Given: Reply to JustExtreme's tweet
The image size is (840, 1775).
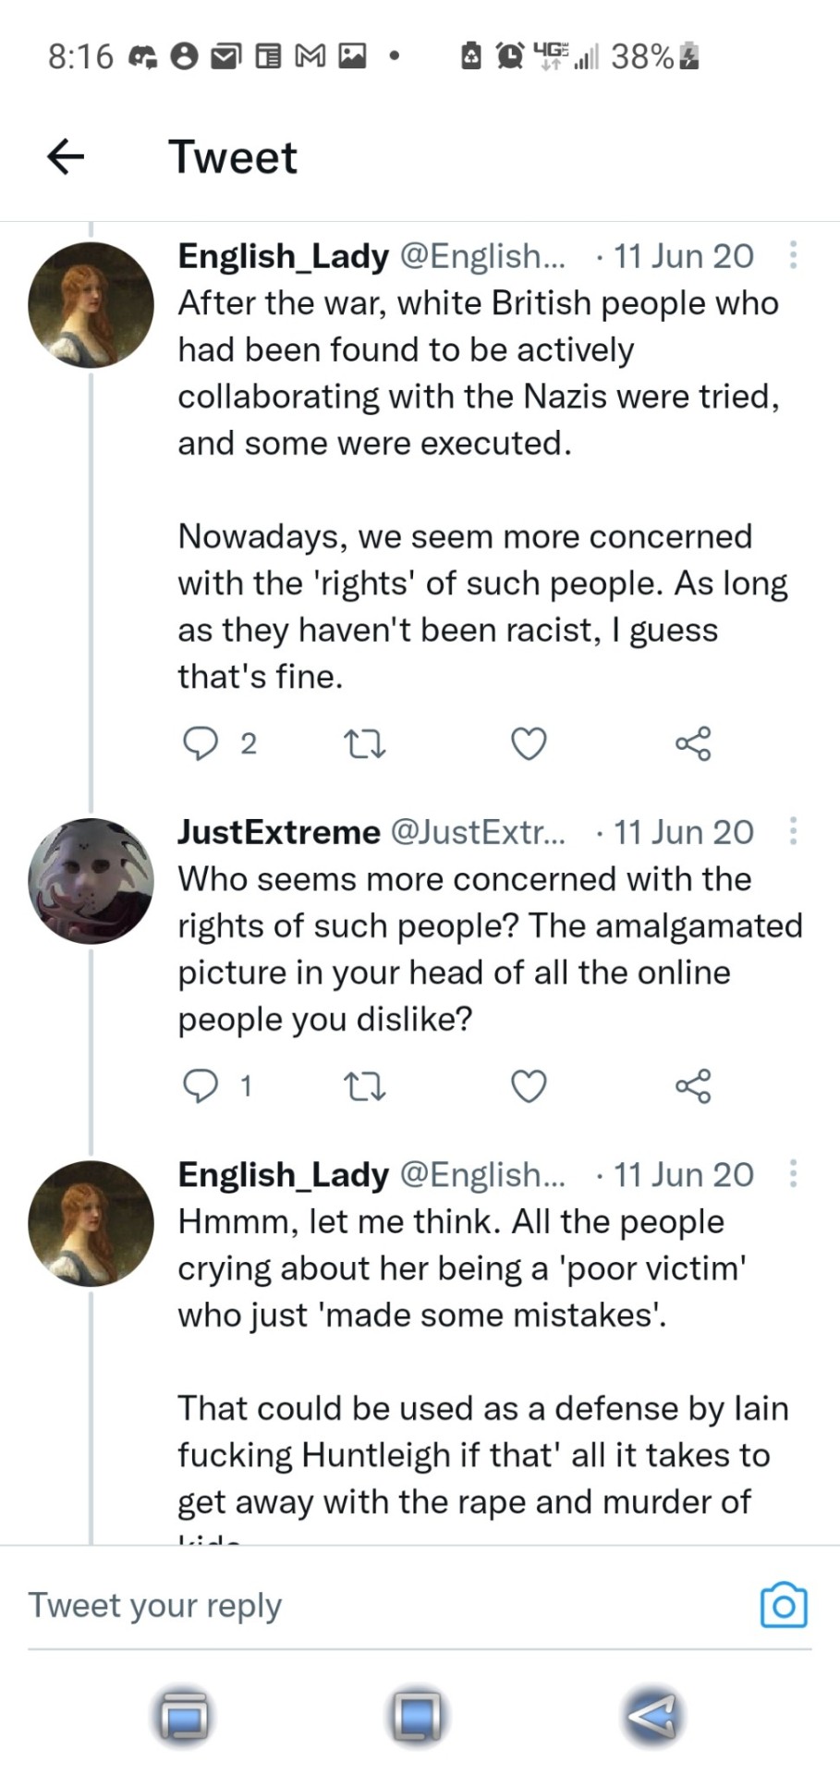Looking at the screenshot, I should pyautogui.click(x=199, y=1086).
